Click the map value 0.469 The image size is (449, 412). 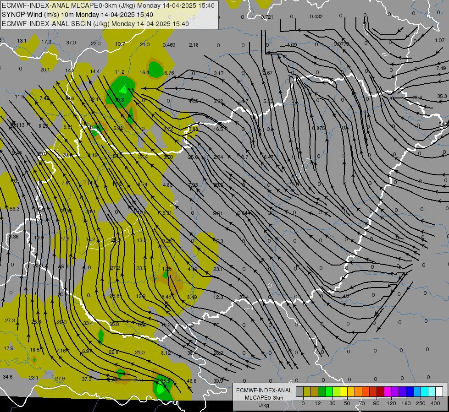point(169,45)
